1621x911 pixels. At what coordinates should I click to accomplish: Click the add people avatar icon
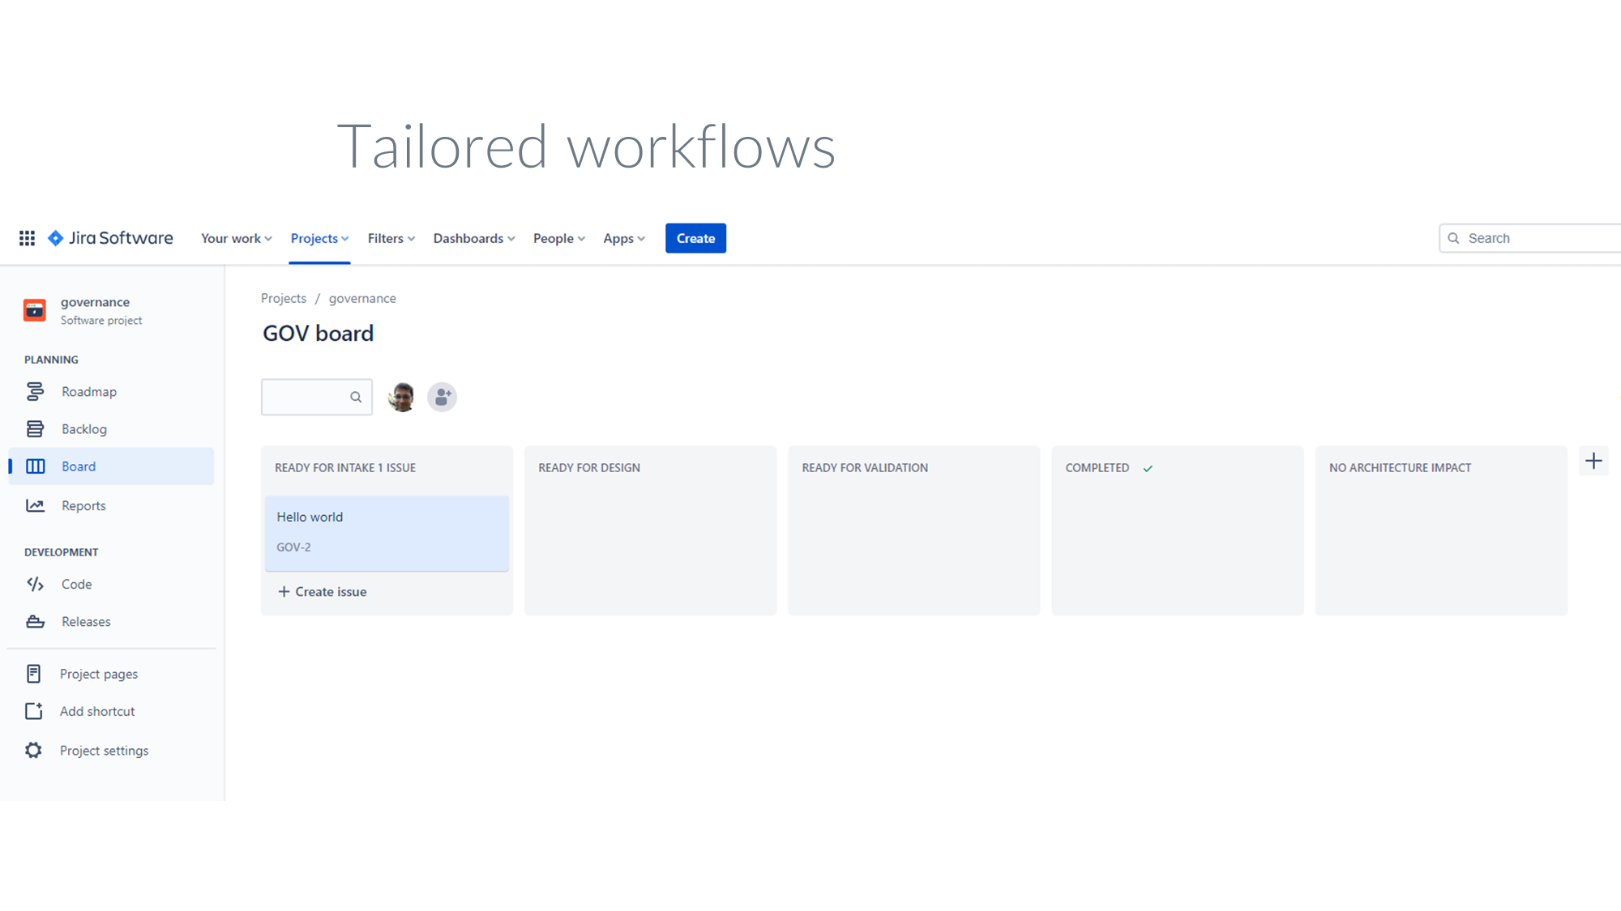tap(442, 397)
